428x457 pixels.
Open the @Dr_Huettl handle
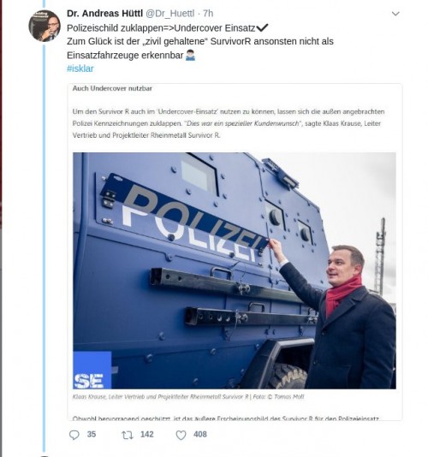pos(169,14)
